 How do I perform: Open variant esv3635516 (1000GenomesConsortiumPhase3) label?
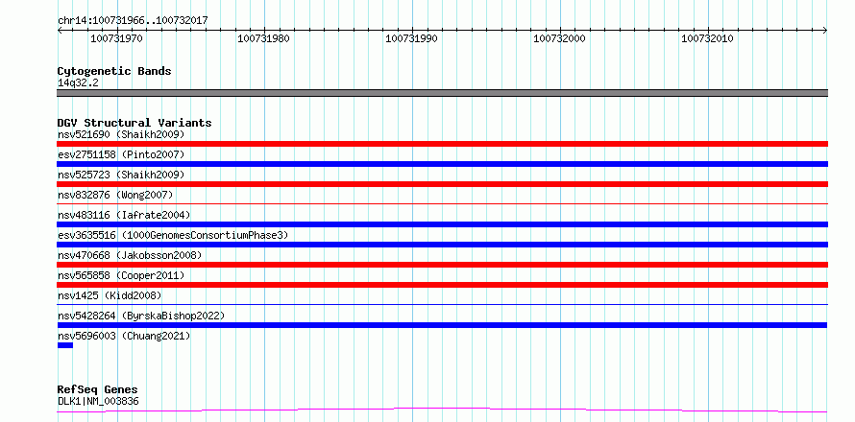pos(173,235)
